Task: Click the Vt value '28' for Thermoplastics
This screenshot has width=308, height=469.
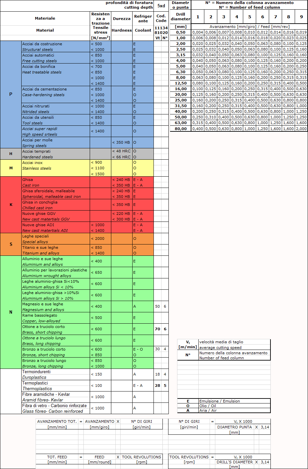Action: [x=157, y=386]
